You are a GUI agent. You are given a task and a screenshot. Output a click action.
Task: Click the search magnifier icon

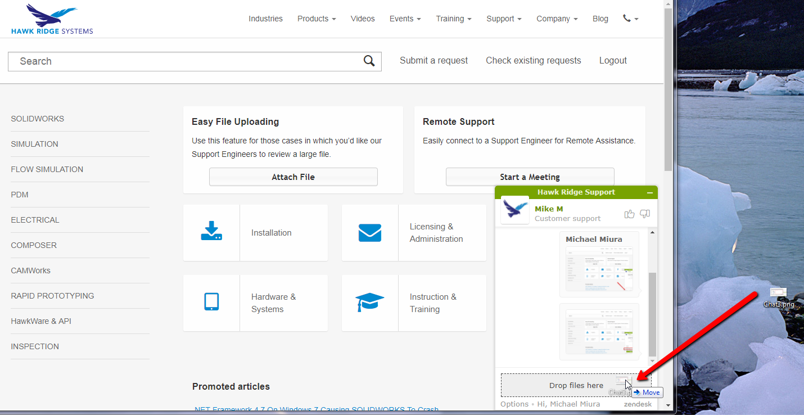click(x=369, y=61)
